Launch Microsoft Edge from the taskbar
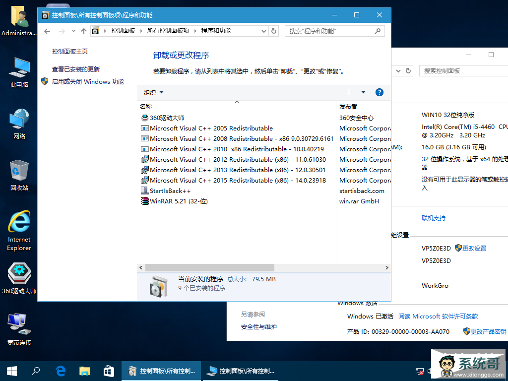Screen dimensions: 508x381 (x=61, y=371)
